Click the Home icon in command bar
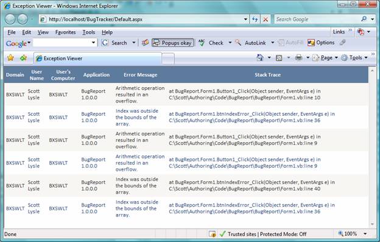 tap(260, 58)
